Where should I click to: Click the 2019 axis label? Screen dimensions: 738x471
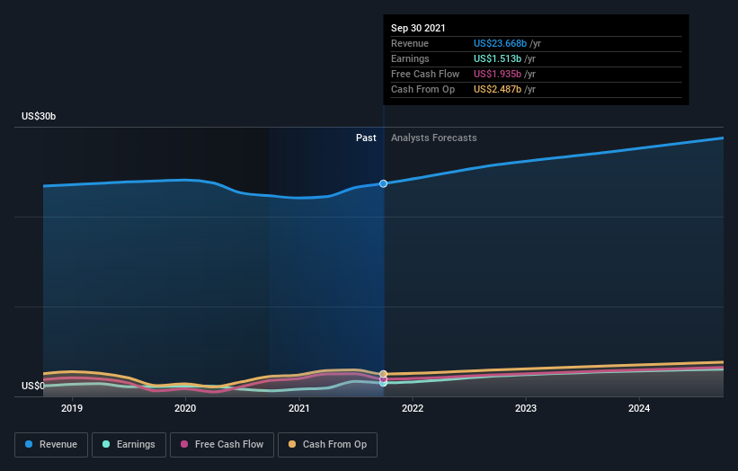point(72,408)
